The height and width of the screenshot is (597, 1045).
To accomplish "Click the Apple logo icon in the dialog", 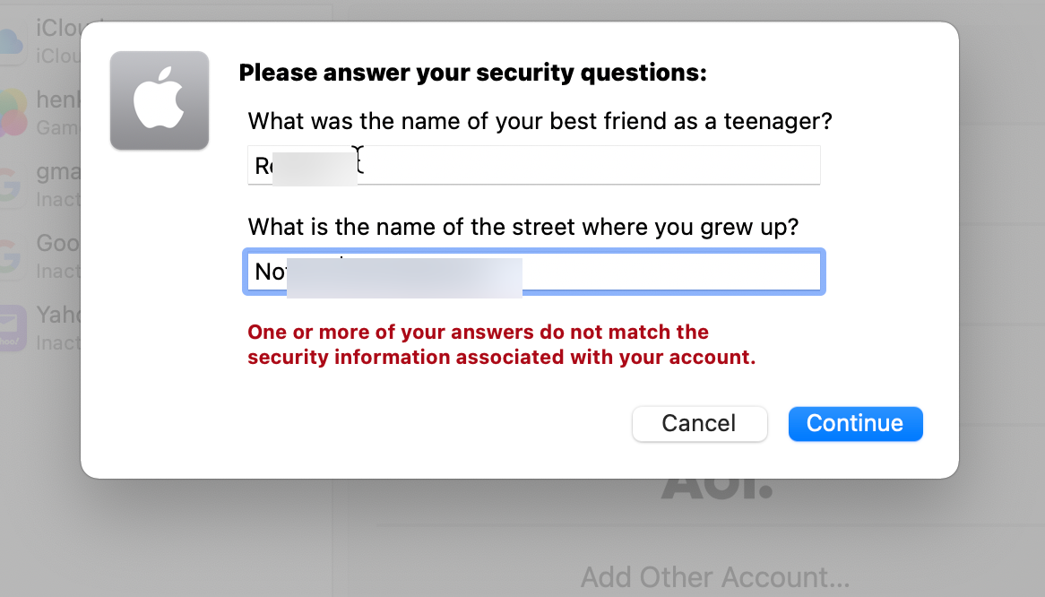I will (x=160, y=100).
